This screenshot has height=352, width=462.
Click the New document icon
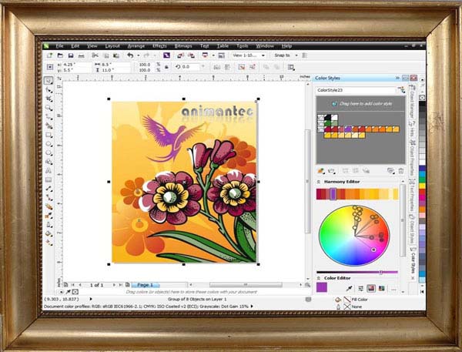[50, 55]
